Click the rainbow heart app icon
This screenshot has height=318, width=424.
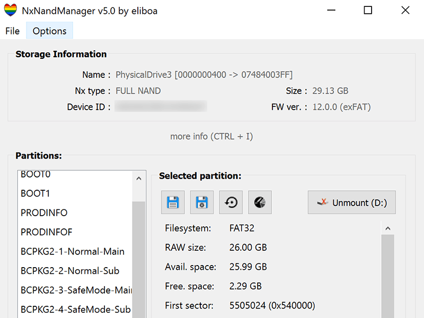tap(11, 11)
